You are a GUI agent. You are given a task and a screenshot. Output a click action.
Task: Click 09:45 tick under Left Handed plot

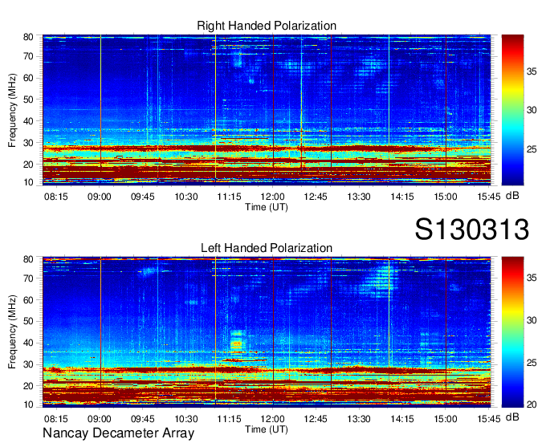pos(142,419)
